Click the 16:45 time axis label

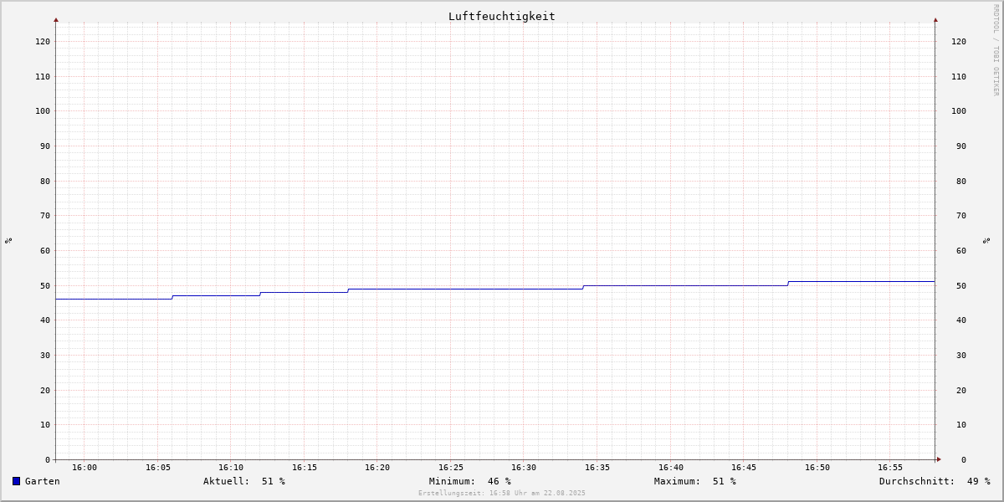(x=744, y=467)
